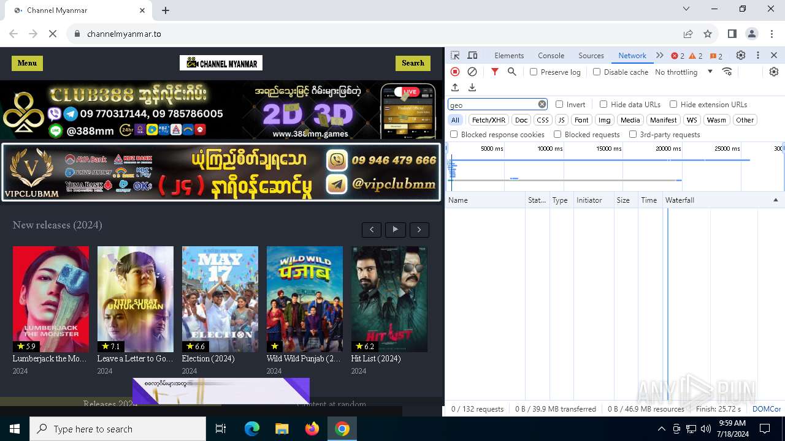Screen dimensions: 785x441
Task: Clear the 'geo' filter text
Action: [x=542, y=104]
